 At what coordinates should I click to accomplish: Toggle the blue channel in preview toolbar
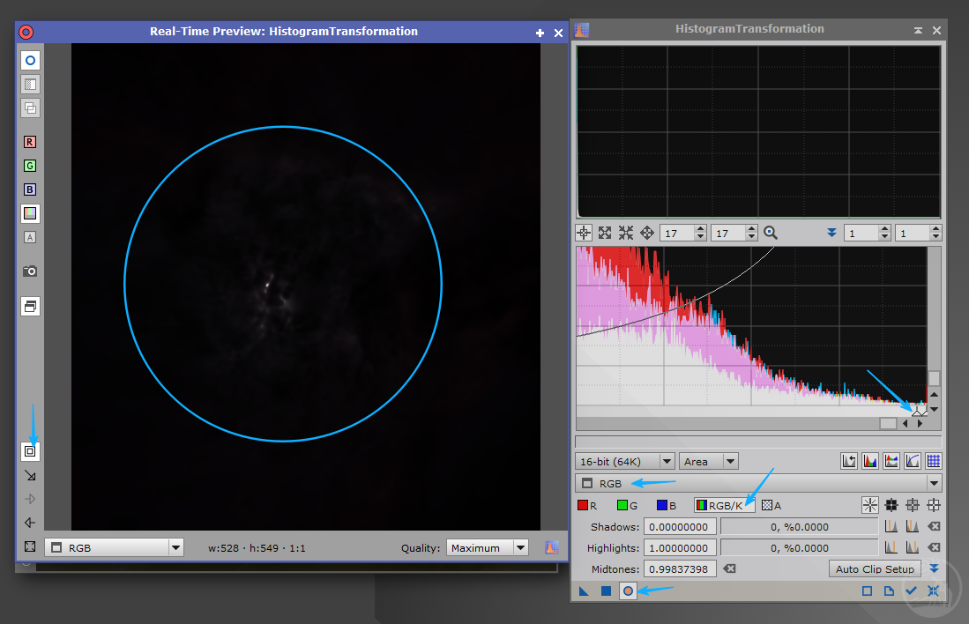coord(30,189)
